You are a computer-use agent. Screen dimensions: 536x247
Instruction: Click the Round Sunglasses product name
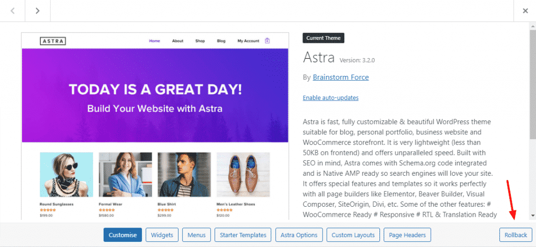(57, 204)
